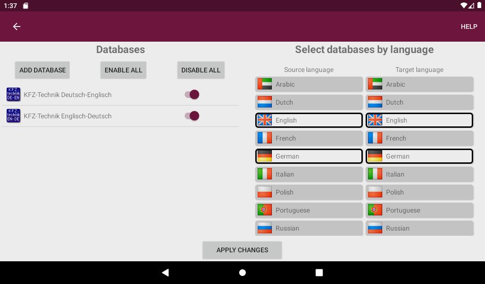Click the Polish flag in Target language
Viewport: 485px width, 284px height.
pos(375,192)
